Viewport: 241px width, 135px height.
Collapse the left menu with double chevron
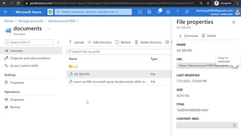[58, 42]
